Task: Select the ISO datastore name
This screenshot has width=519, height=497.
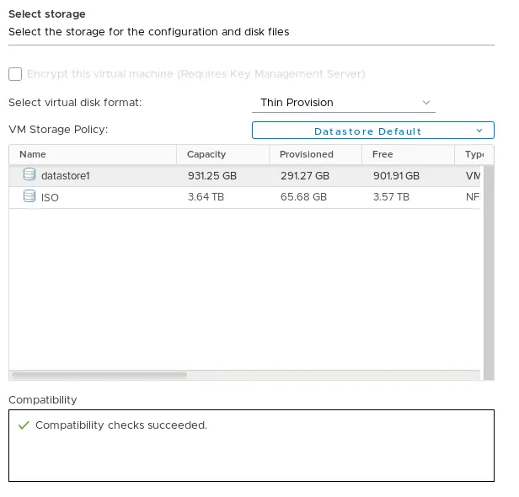Action: click(x=50, y=197)
